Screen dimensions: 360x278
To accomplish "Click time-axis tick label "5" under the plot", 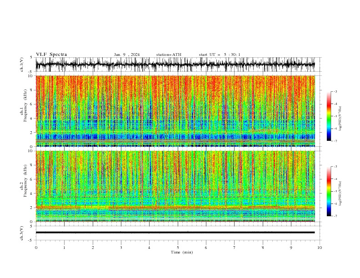I will point(178,248).
